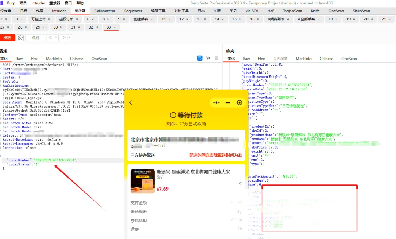Open the Intruder menu in menu bar
Screen dimensions: 396x239
(38, 3)
